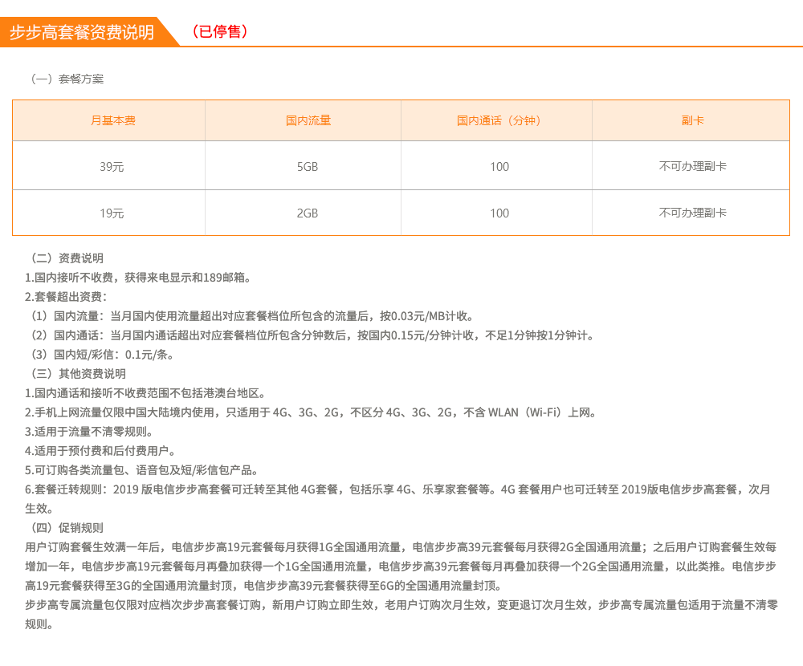Image resolution: width=803 pixels, height=666 pixels.
Task: Click the line 2.手机上网流量仅限中国大陆境内使用
Action: coord(311,412)
